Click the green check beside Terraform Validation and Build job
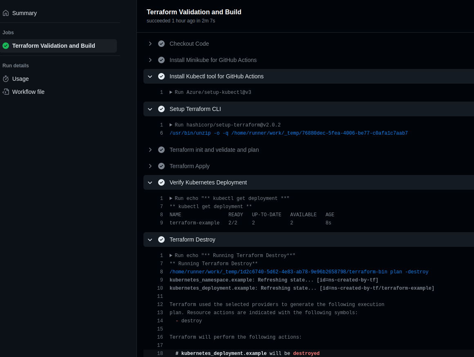The height and width of the screenshot is (357, 474). coord(6,46)
